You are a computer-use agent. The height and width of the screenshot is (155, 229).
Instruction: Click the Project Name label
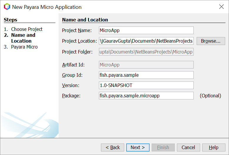point(77,30)
